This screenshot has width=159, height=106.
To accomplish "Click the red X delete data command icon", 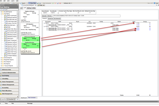I will 55,3.
